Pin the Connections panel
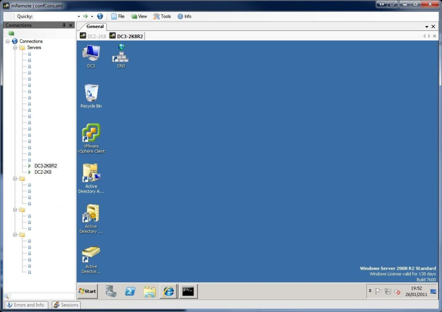 coord(64,25)
